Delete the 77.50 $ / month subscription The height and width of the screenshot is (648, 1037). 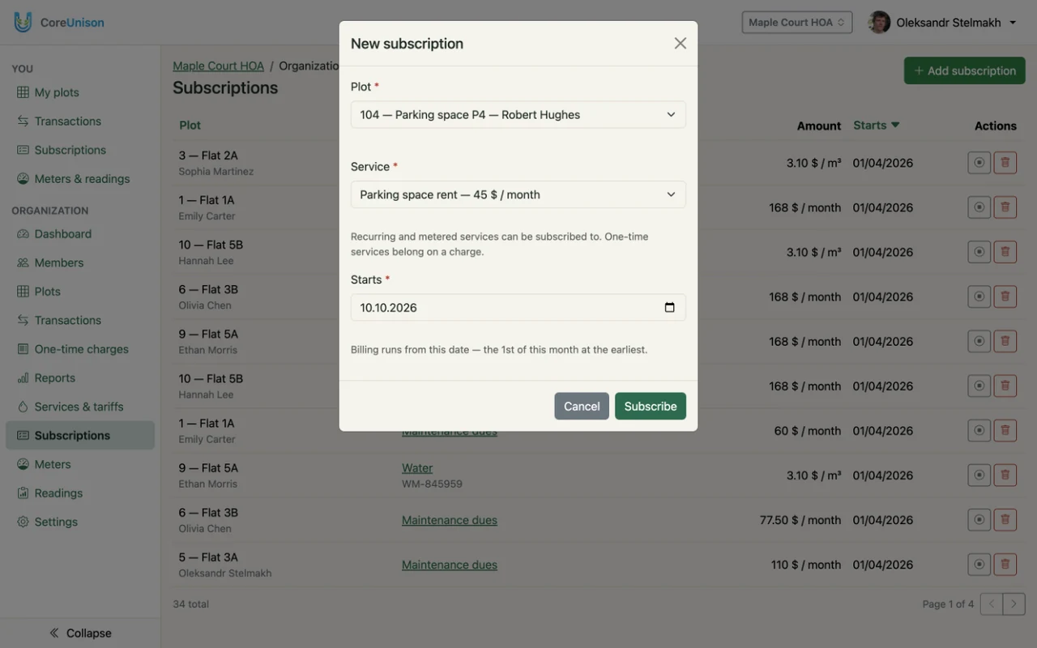[x=1005, y=520]
